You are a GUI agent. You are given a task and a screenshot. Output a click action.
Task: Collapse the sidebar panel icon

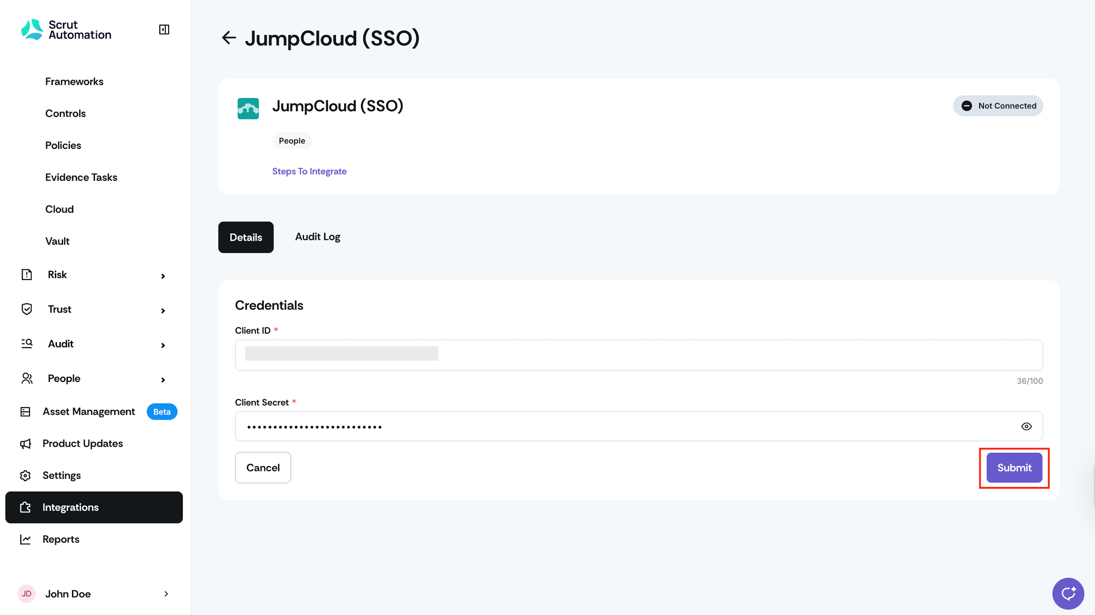tap(164, 29)
